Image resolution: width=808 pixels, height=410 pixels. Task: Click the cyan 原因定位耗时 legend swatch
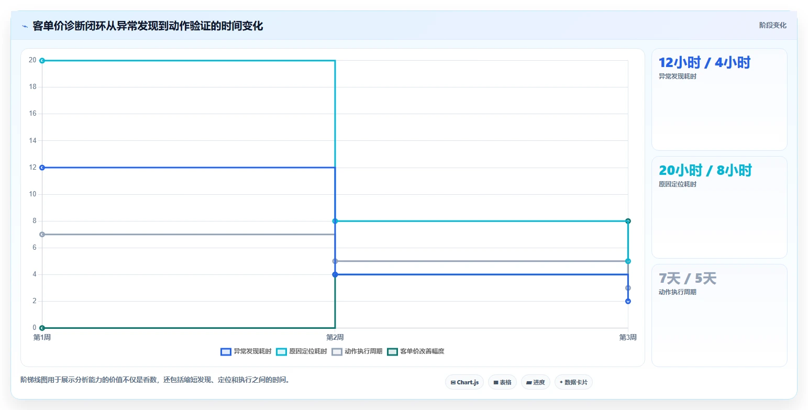click(x=282, y=351)
